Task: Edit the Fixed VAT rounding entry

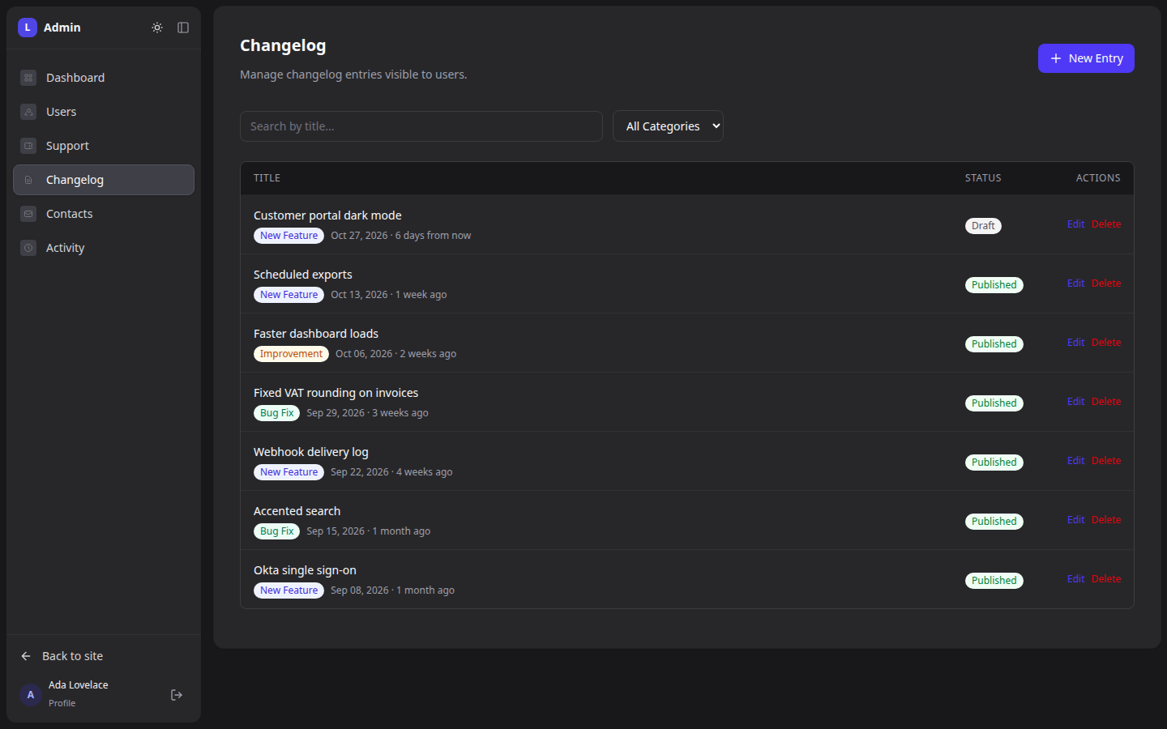Action: (x=1075, y=402)
